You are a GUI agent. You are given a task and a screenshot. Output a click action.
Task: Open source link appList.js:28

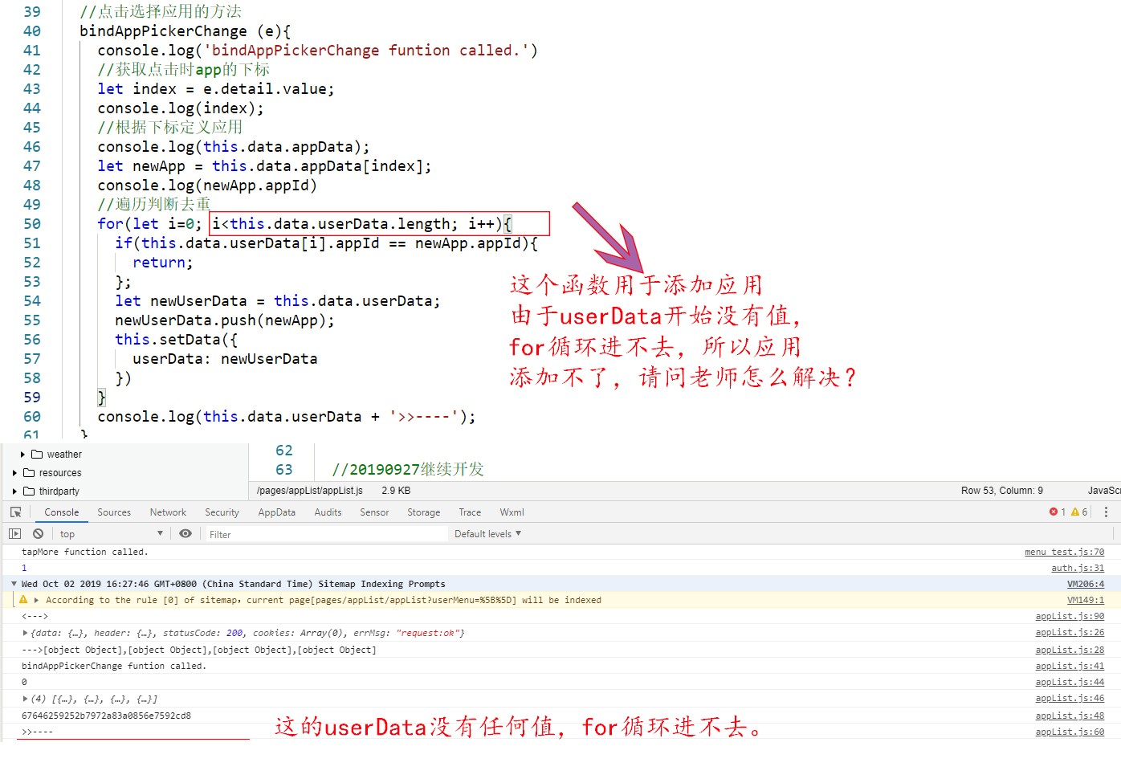pyautogui.click(x=1070, y=650)
